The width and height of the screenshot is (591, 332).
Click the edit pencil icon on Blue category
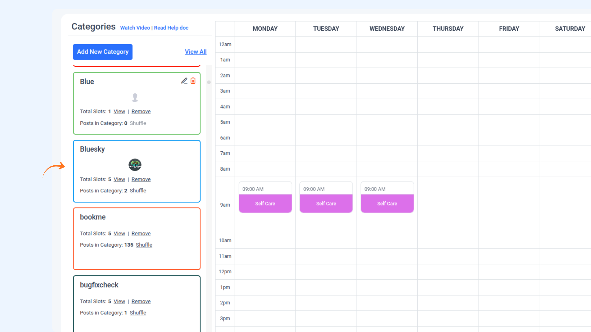point(184,81)
